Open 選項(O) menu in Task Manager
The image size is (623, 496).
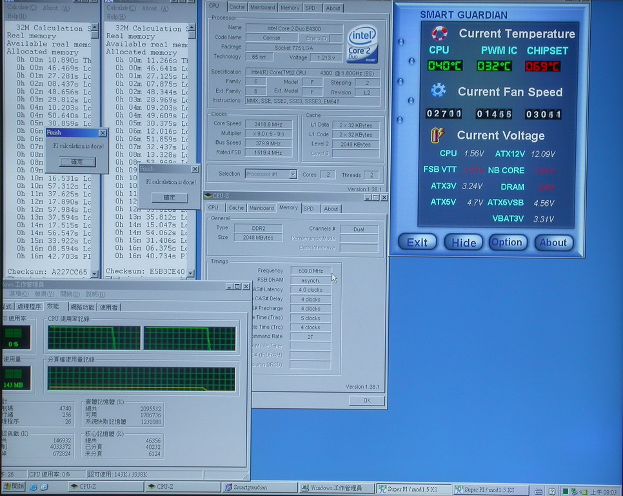[x=19, y=294]
